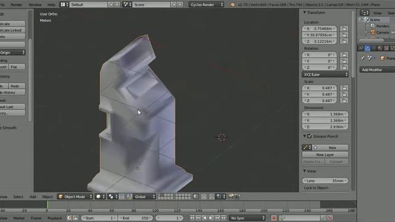395x222 pixels.
Task: Open the XYZ Euler rotation mode dropdown
Action: [x=325, y=75]
